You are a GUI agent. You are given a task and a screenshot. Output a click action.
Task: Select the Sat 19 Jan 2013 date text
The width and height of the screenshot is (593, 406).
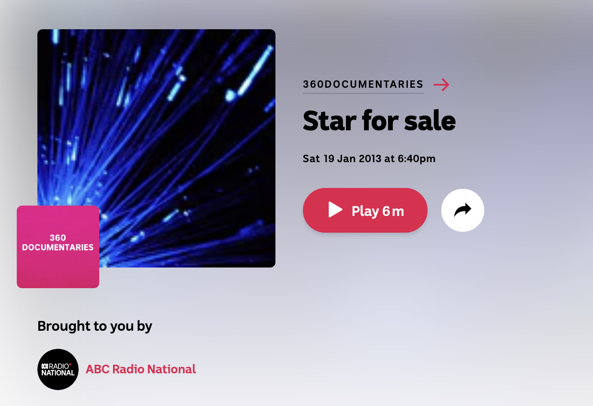coord(342,159)
